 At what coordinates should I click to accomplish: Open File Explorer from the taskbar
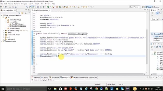pyautogui.click(x=55, y=89)
